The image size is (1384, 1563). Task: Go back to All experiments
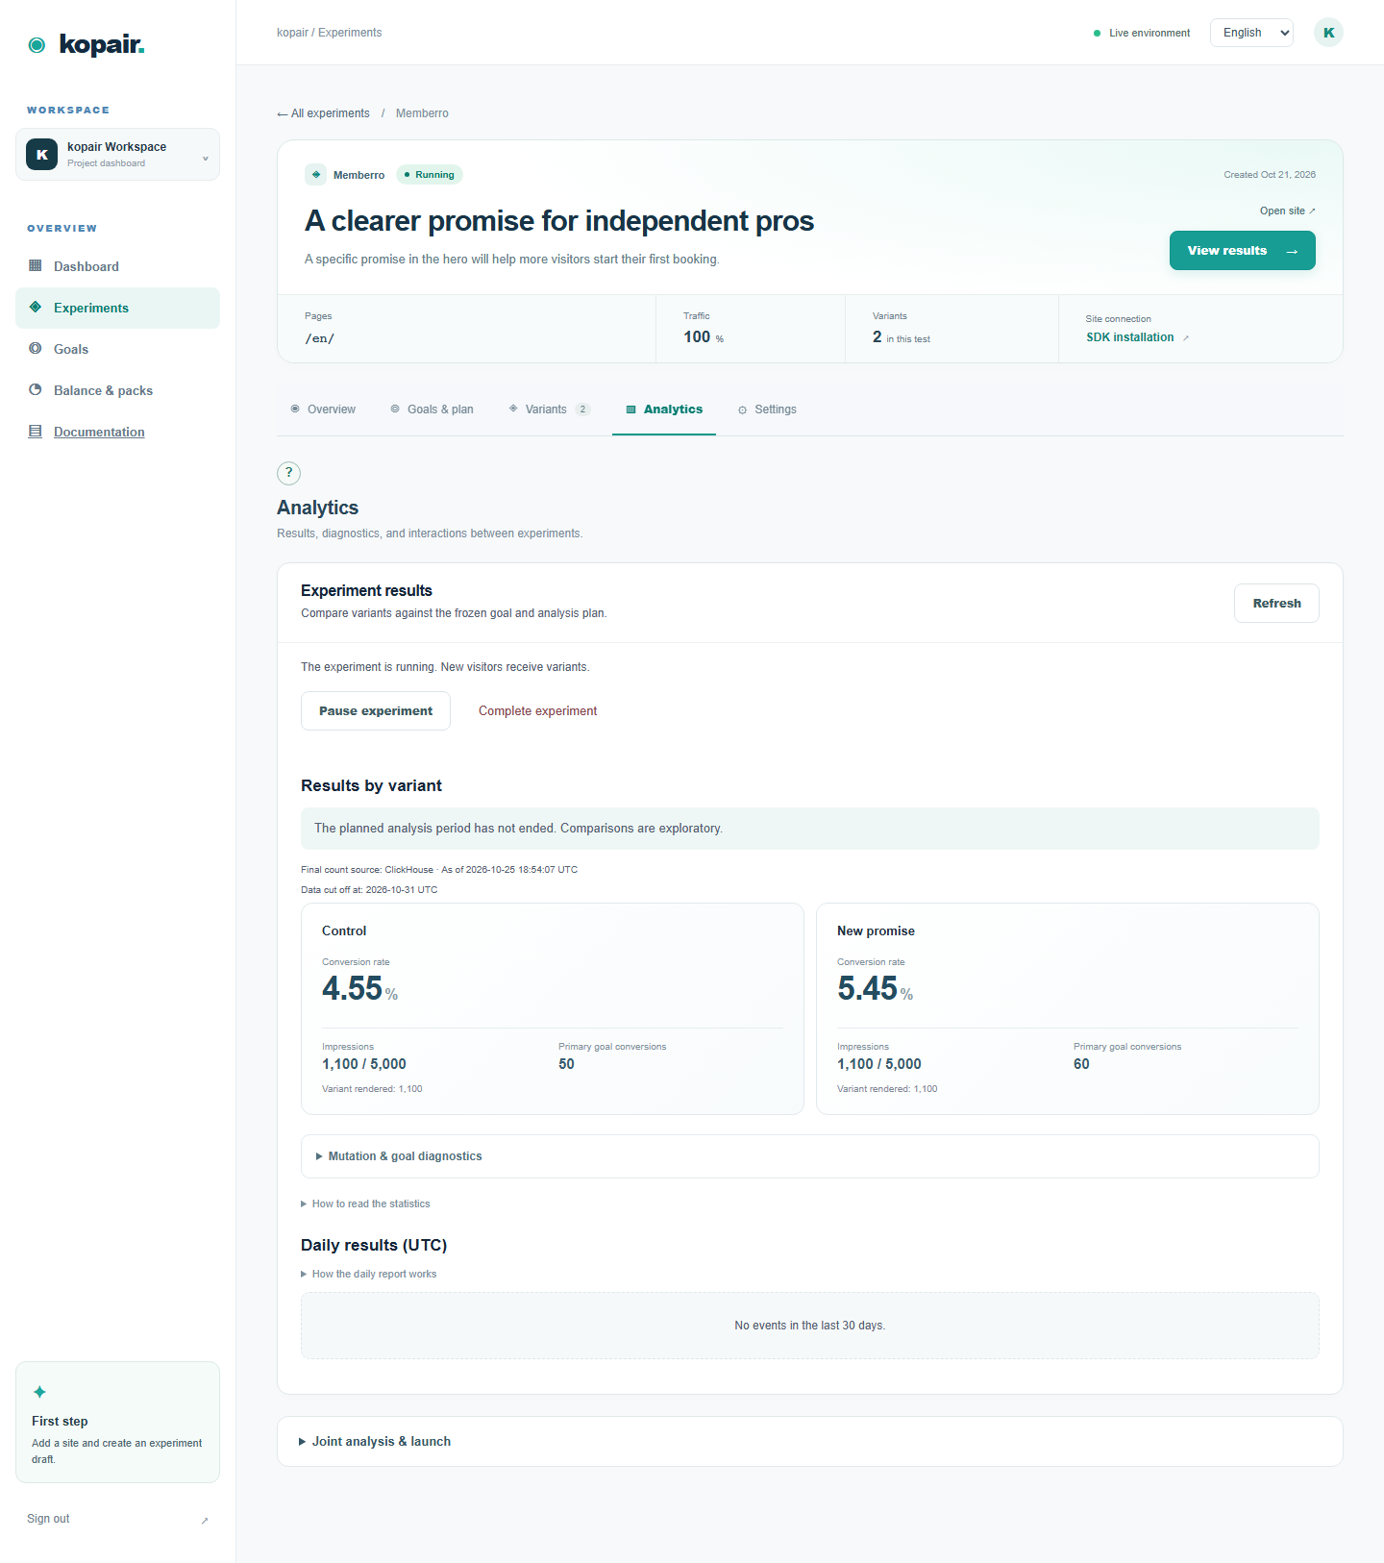click(323, 113)
